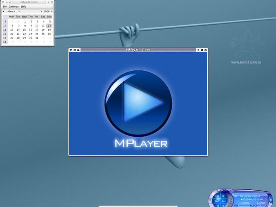
Task: Go to next month after March
Action: [x=19, y=11]
